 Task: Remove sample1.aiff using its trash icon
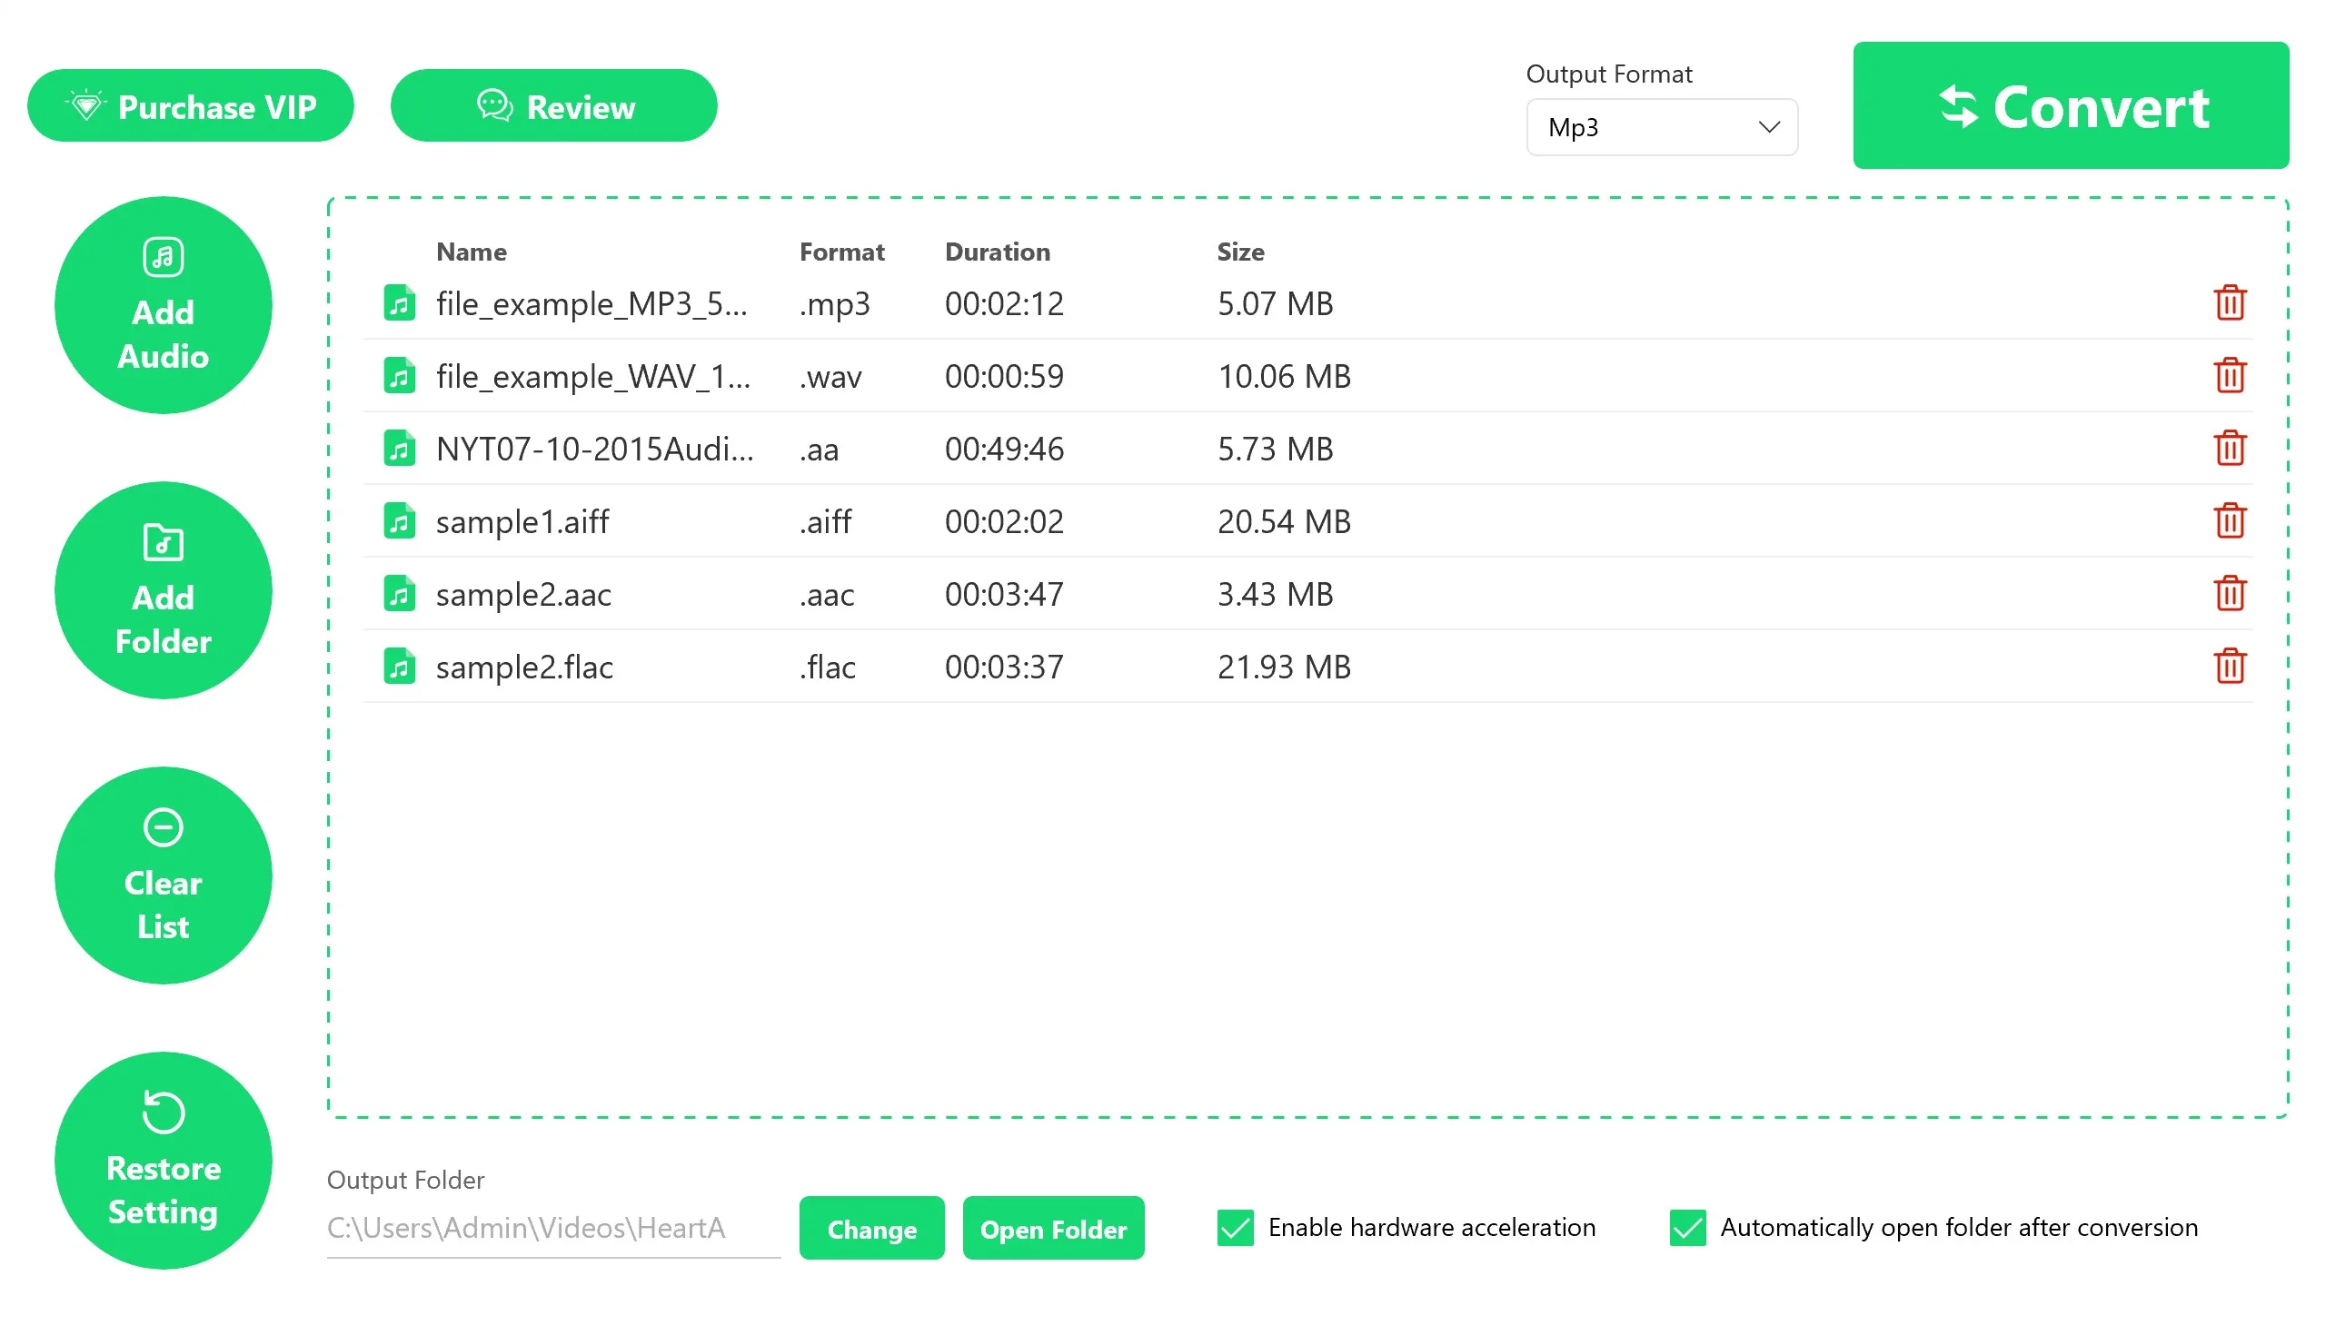2230,520
